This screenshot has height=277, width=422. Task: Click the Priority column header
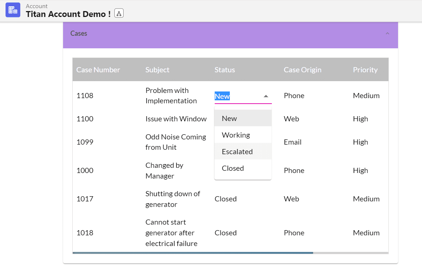pos(365,70)
